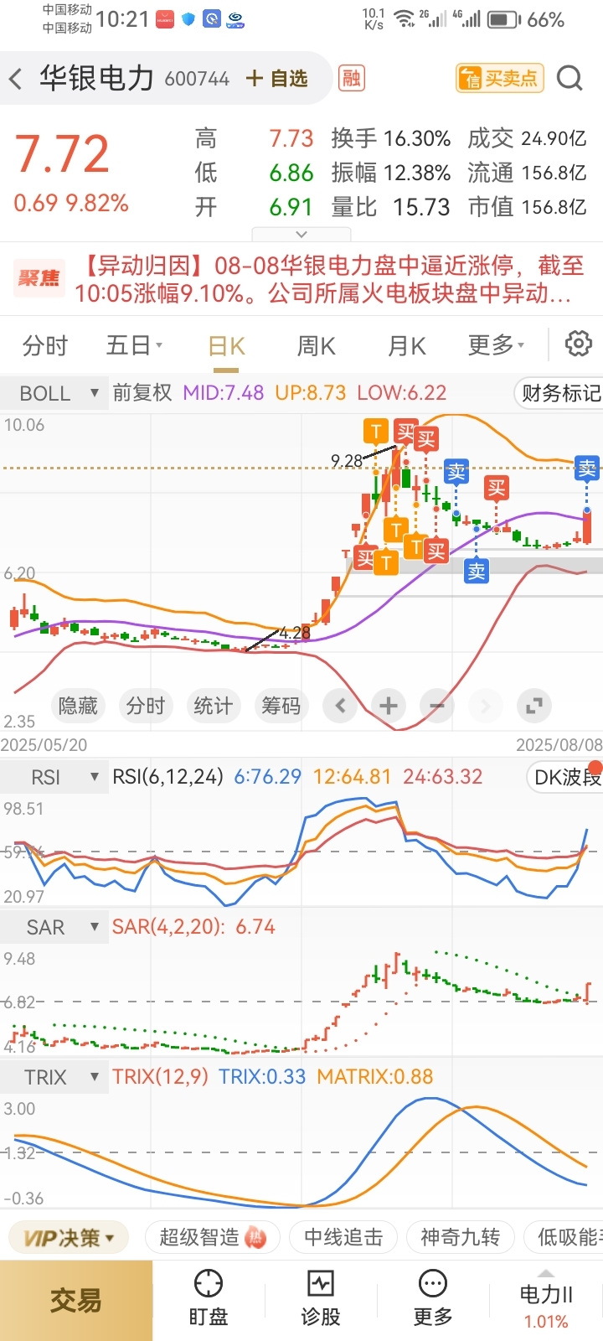Open the 交易 trading button
The height and width of the screenshot is (1341, 603).
pos(76,1301)
